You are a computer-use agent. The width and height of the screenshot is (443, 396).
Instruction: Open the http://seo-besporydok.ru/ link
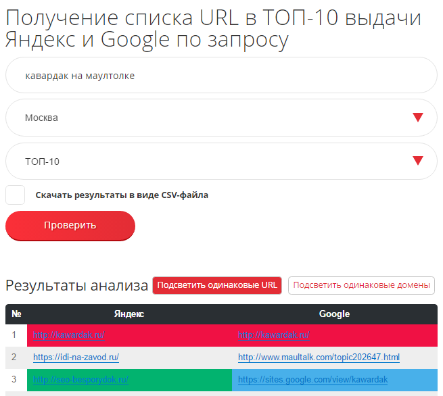(80, 380)
